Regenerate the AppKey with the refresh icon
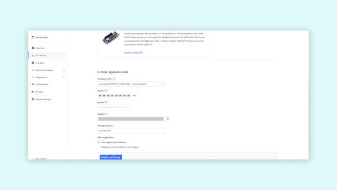The image size is (337, 190). (168, 119)
